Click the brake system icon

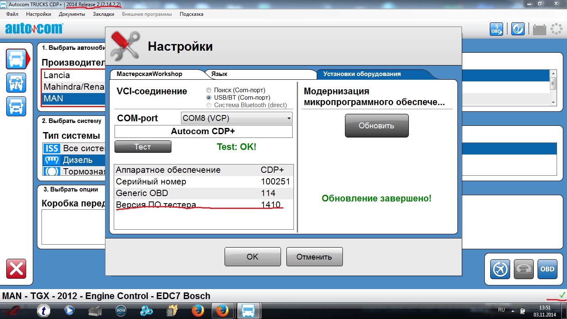coord(52,171)
